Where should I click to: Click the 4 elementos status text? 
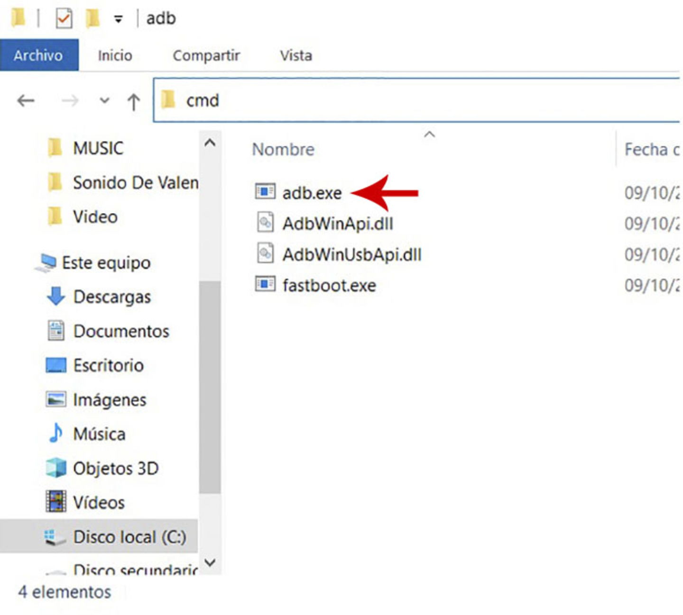point(65,592)
